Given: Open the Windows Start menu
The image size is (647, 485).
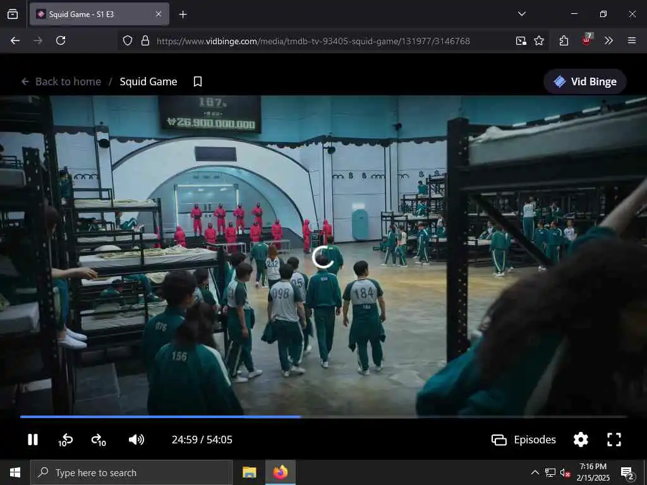Looking at the screenshot, I should tap(15, 472).
